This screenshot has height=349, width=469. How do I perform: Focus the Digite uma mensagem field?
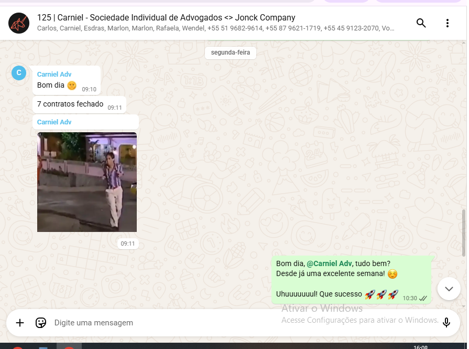(x=165, y=323)
